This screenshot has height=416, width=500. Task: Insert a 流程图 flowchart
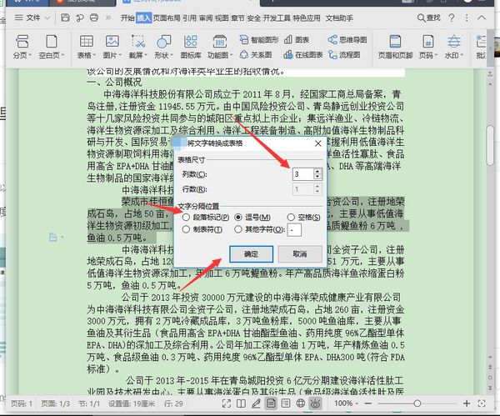(344, 55)
